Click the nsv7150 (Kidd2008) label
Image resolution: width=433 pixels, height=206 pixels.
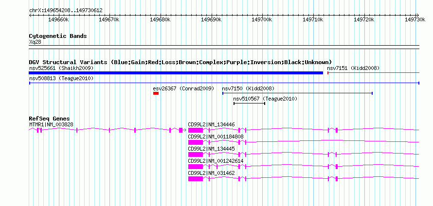(x=248, y=89)
